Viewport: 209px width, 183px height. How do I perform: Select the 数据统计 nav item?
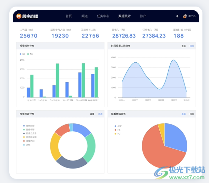(125, 16)
